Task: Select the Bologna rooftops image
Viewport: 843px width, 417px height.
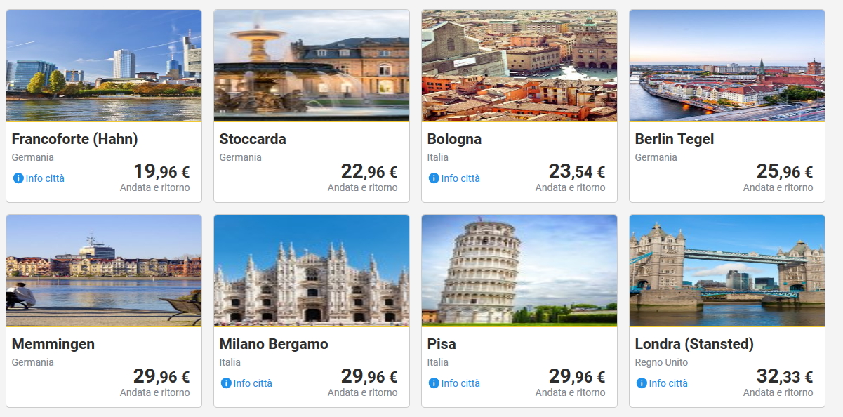Action: tap(519, 65)
